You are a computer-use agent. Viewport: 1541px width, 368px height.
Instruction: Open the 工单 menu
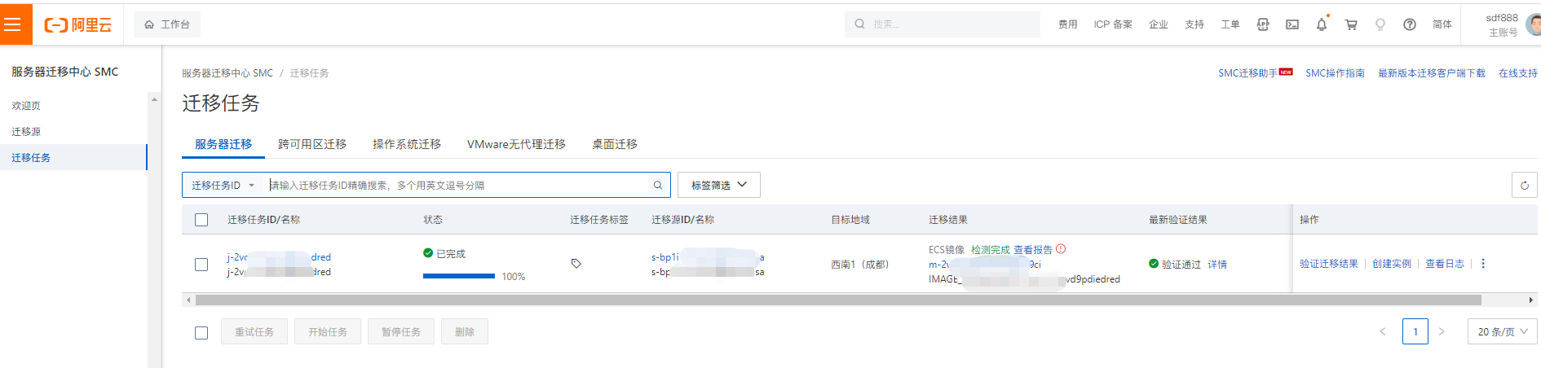[x=1230, y=24]
